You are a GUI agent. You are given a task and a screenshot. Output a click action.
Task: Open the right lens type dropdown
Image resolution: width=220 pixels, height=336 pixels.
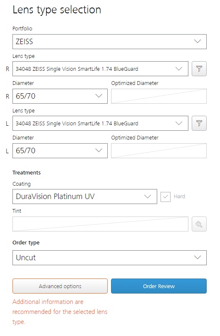(100, 69)
